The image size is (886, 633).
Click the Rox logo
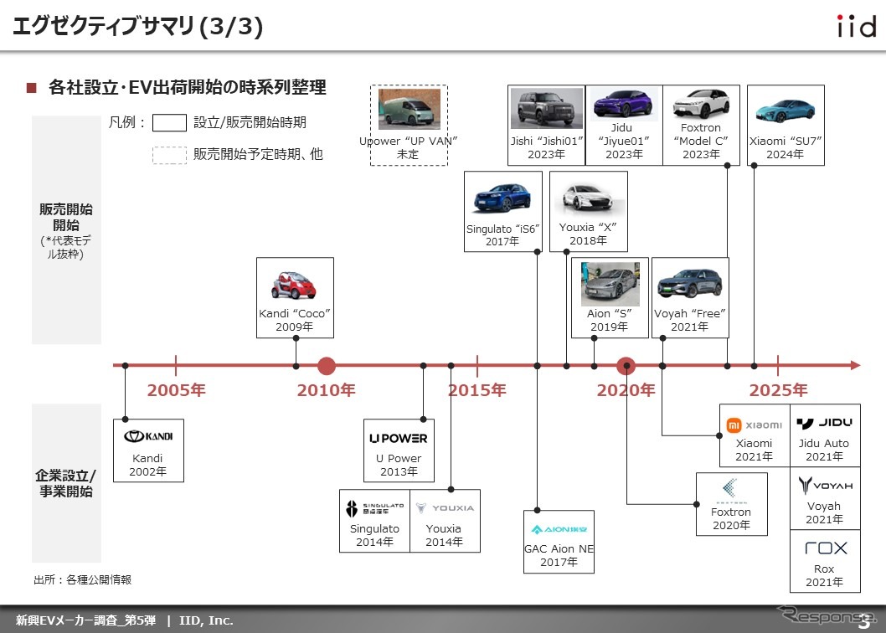825,548
